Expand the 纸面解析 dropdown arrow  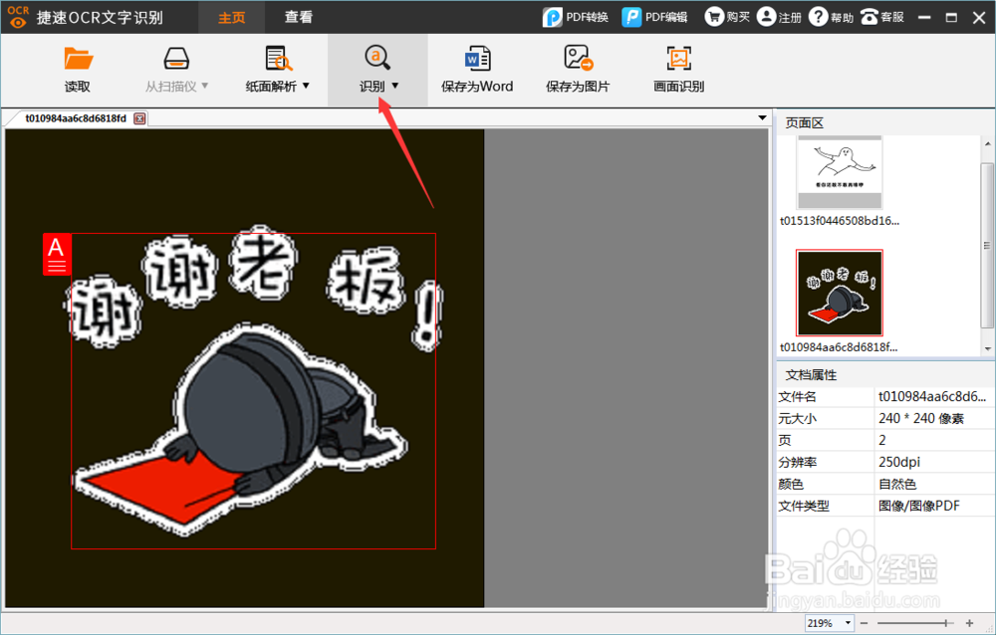[x=306, y=86]
